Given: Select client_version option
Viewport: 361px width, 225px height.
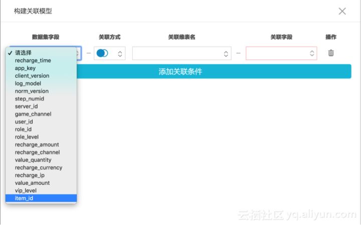Looking at the screenshot, I should coord(41,76).
